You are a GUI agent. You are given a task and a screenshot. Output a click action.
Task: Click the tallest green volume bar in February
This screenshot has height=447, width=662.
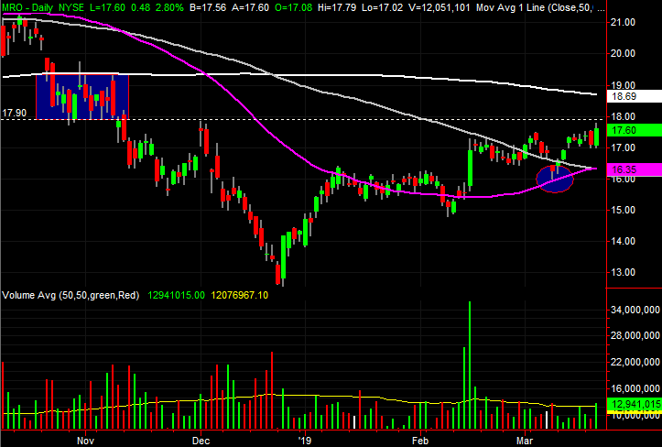click(x=470, y=365)
